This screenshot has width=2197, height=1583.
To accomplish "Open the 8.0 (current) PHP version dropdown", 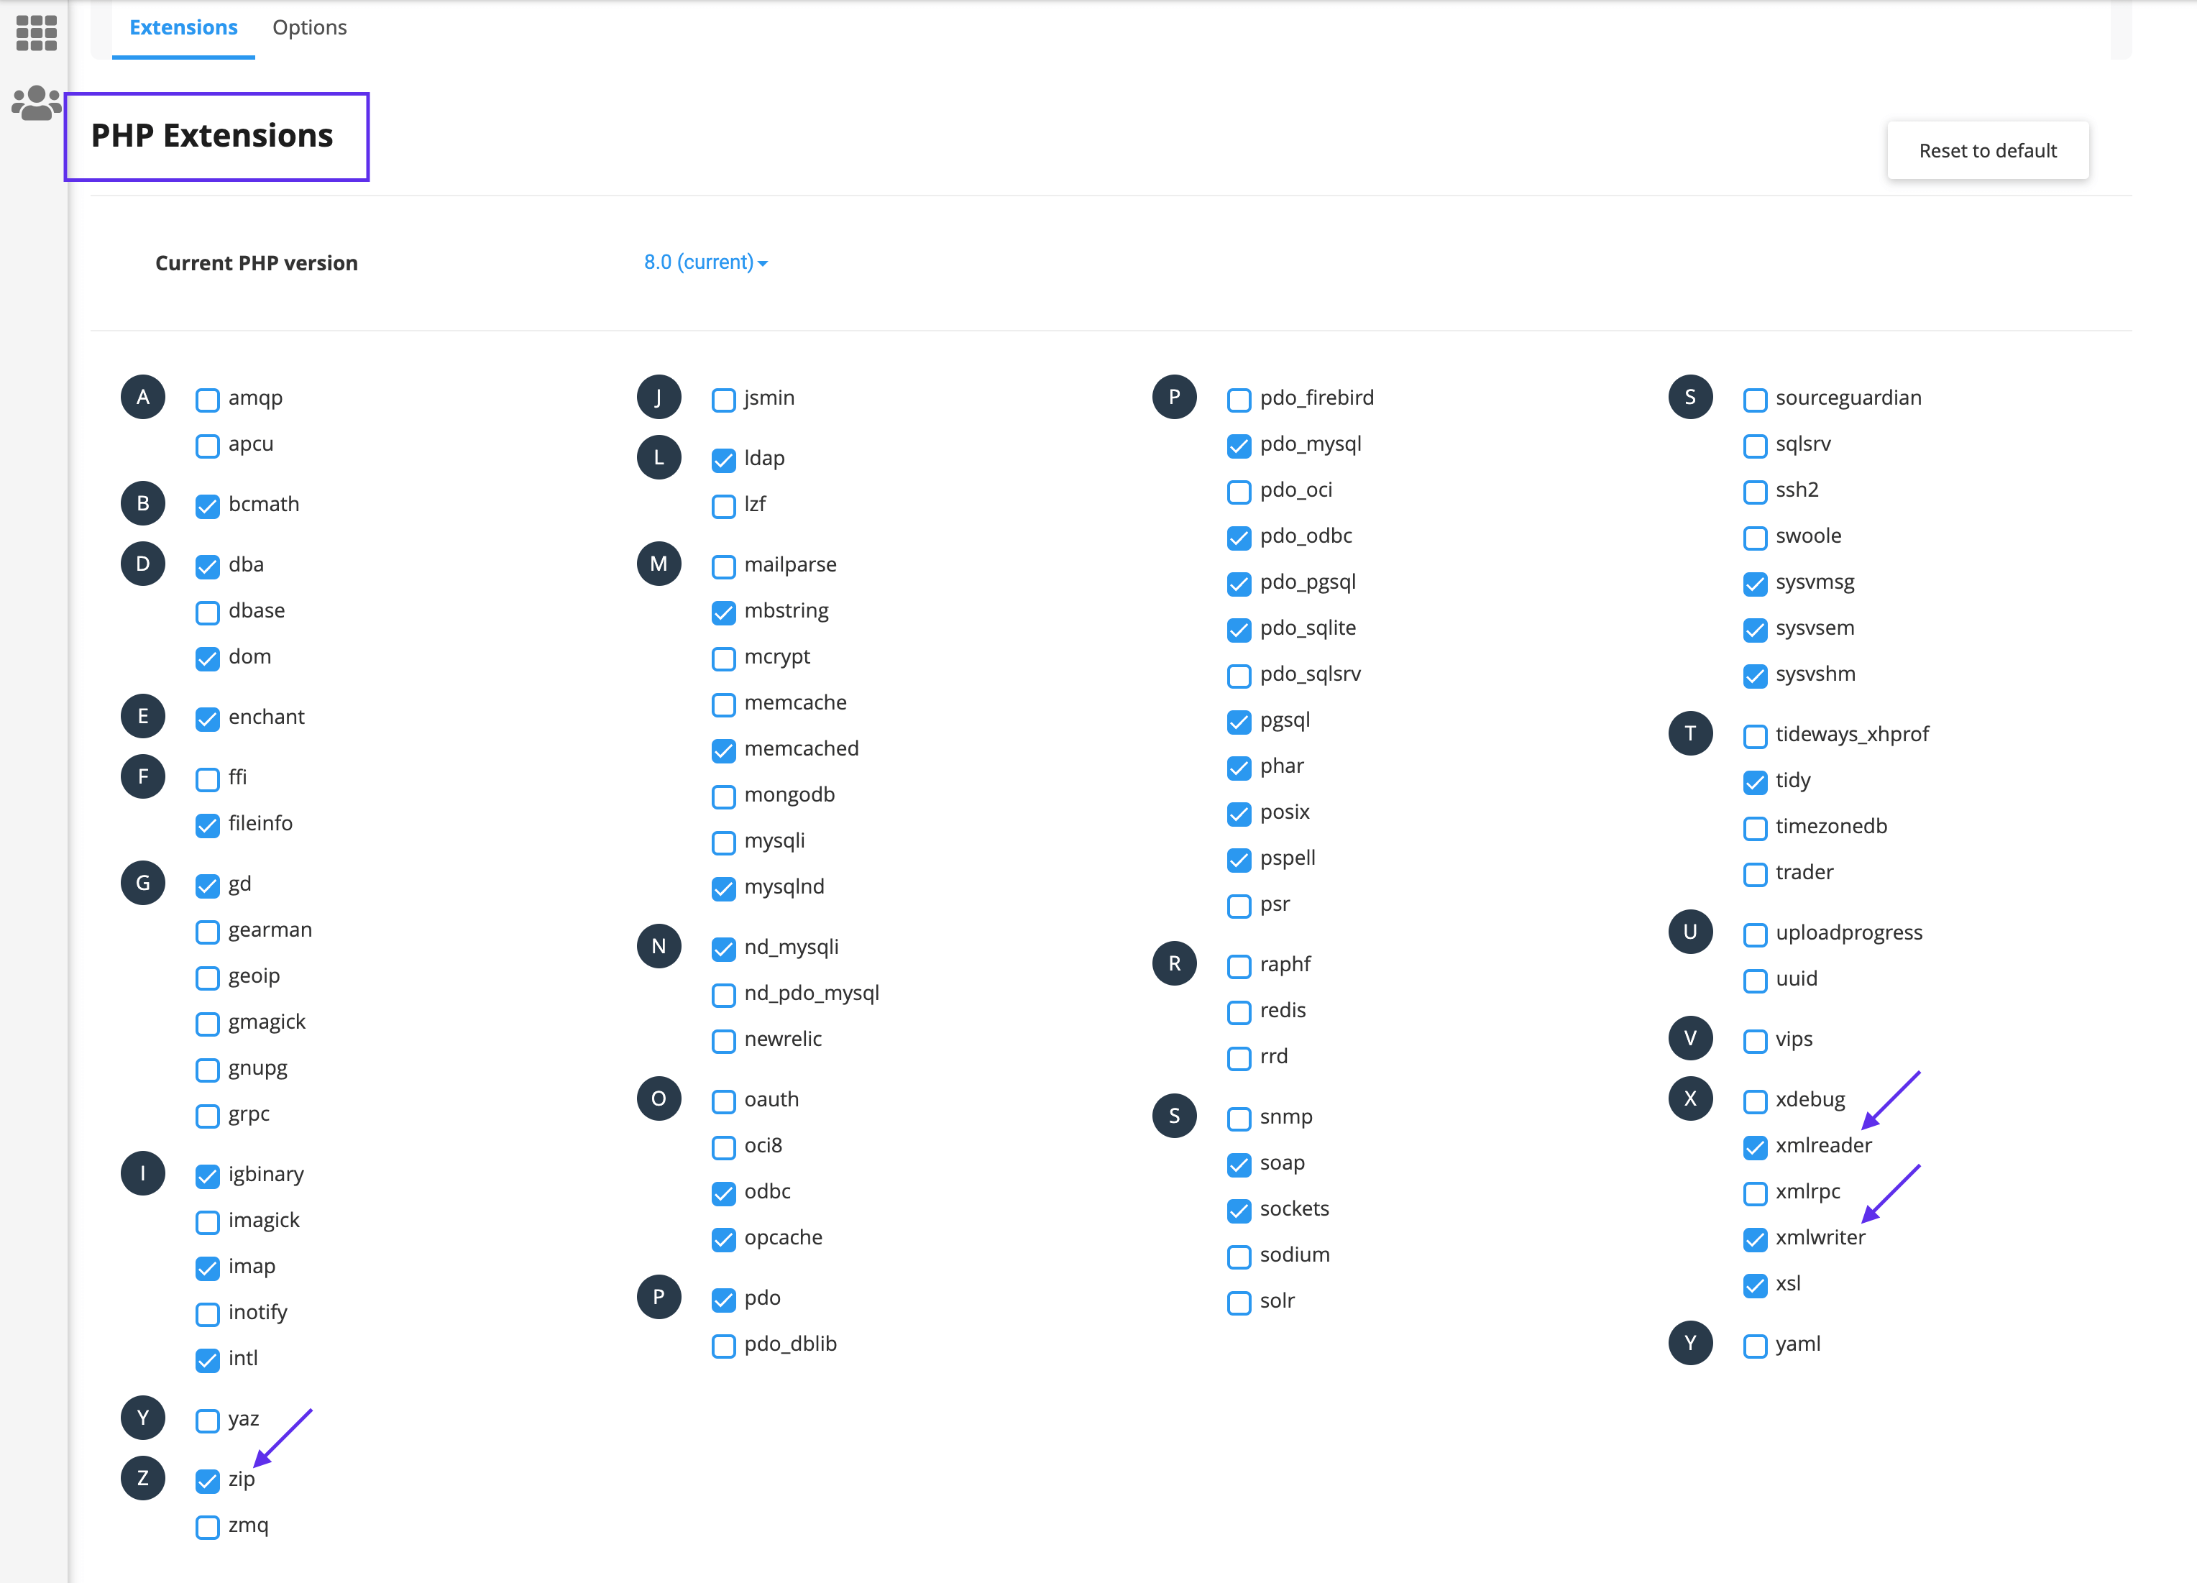I will 705,262.
